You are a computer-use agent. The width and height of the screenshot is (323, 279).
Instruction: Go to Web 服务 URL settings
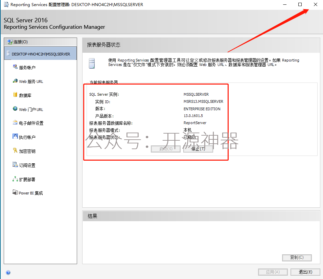pos(31,82)
